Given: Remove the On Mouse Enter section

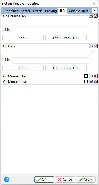Looking at the screenshot, I should pyautogui.click(x=96, y=76).
